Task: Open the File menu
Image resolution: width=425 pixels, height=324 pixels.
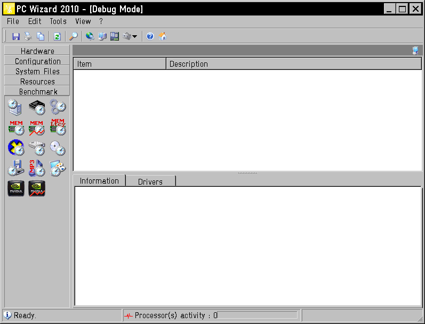Action: (x=13, y=21)
